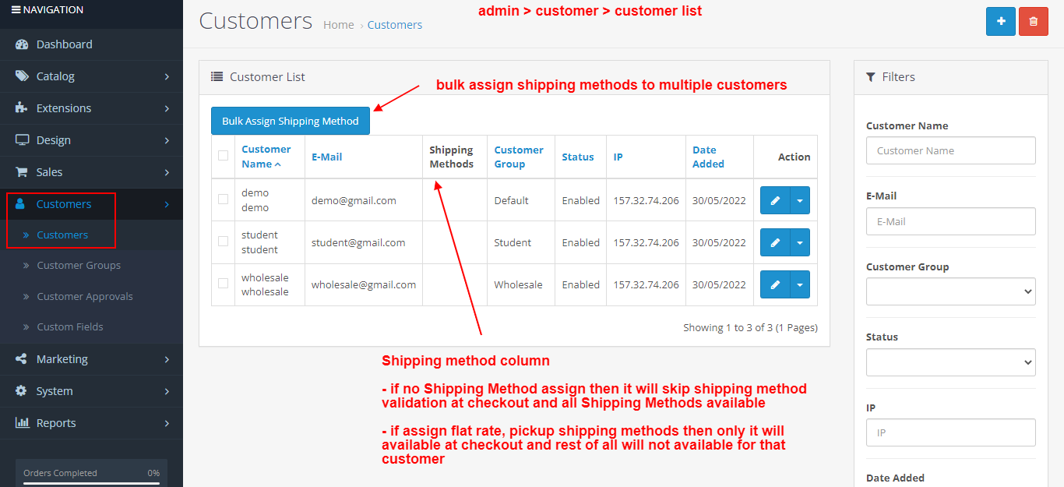Screen dimensions: 1064x487
Task: Select the checkbox for student student
Action: 224,242
